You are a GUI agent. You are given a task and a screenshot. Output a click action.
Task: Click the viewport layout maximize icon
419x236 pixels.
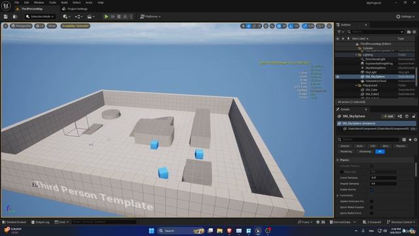tap(329, 26)
